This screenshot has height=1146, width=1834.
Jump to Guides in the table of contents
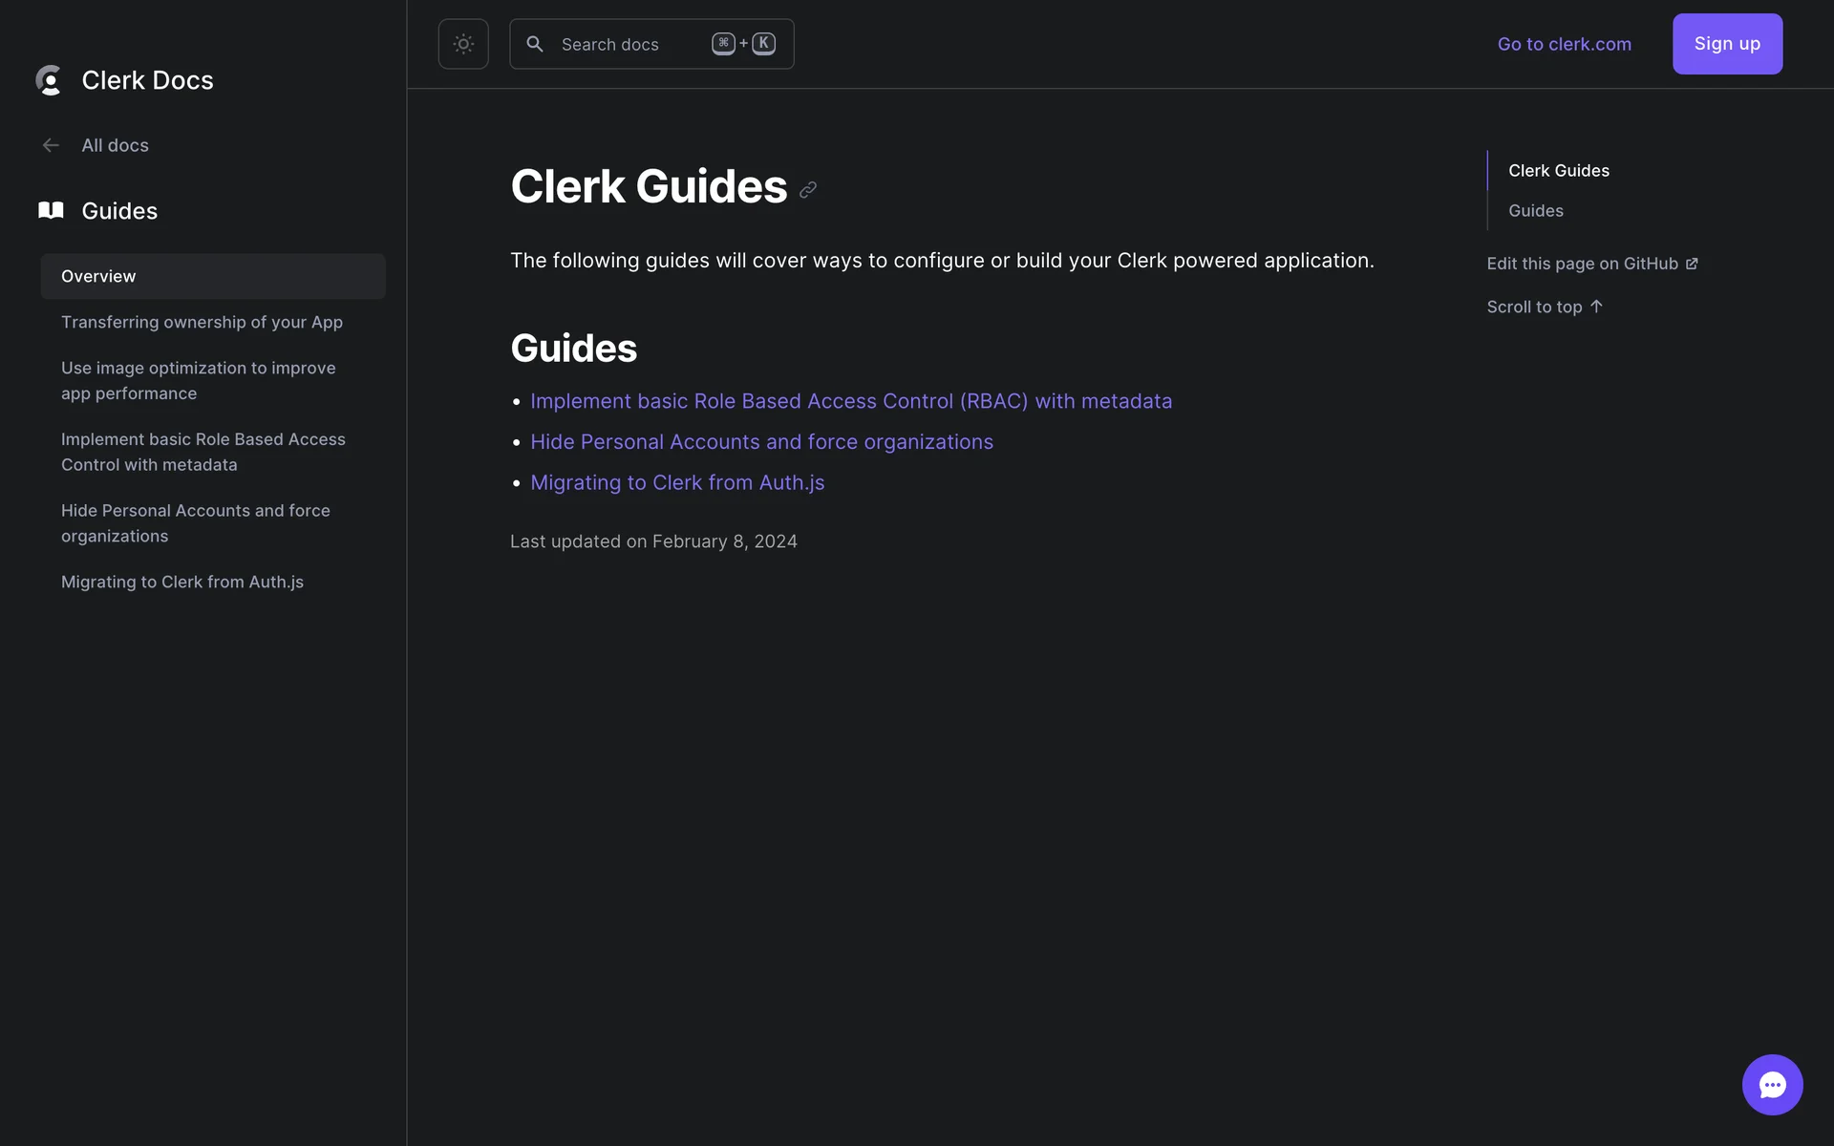[1535, 210]
